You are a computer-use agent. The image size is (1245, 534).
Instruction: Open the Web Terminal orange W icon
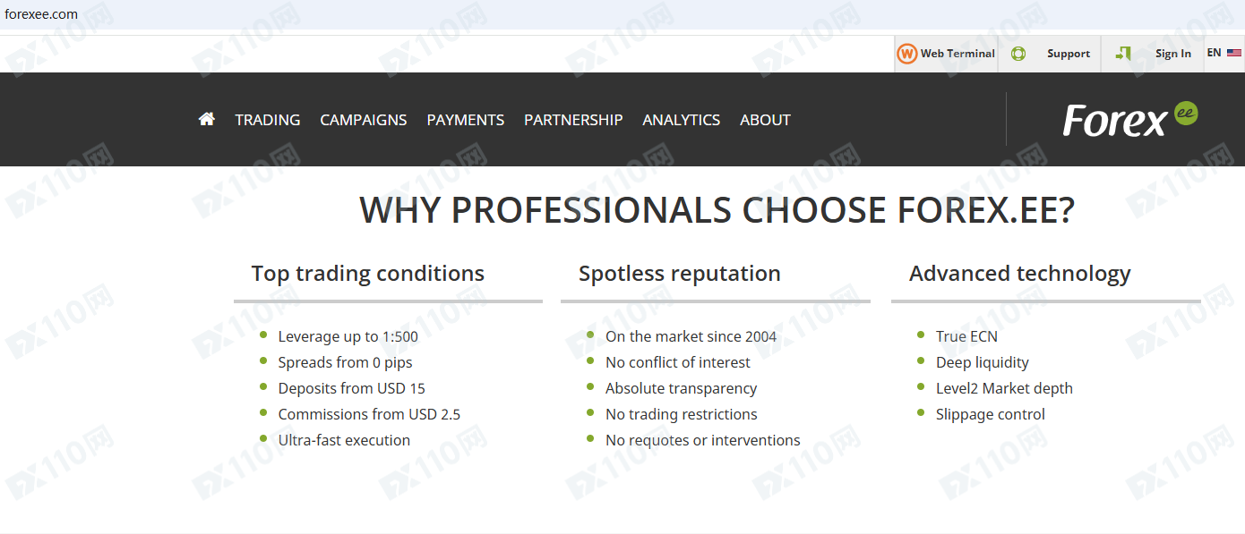point(907,54)
